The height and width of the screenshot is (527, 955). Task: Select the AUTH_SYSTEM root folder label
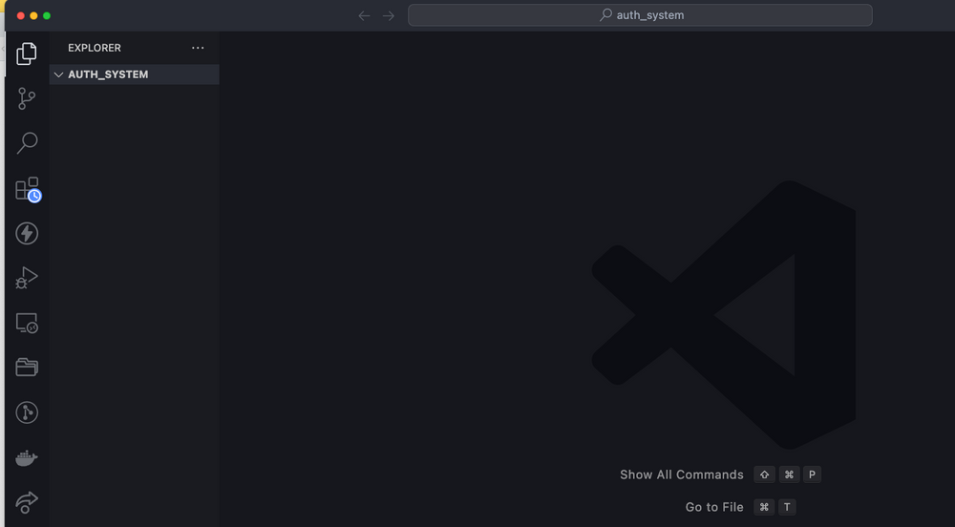pyautogui.click(x=108, y=74)
